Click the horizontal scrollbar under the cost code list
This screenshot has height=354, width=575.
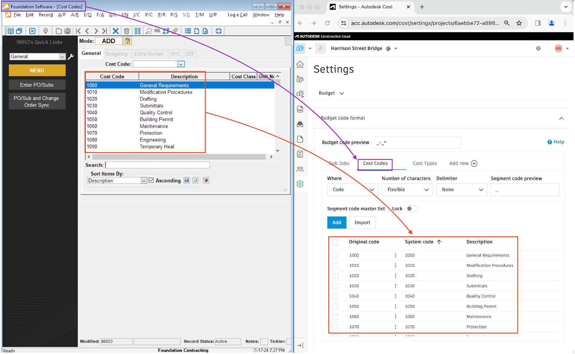coord(179,157)
